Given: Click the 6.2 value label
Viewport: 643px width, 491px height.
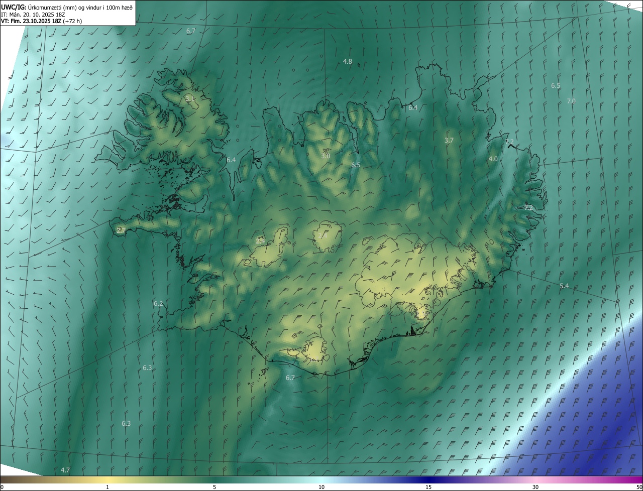Looking at the screenshot, I should 158,303.
